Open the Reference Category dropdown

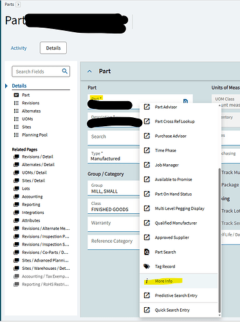(x=113, y=242)
